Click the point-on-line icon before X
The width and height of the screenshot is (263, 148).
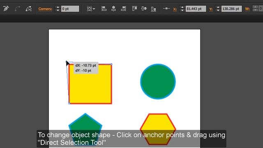(x=166, y=8)
